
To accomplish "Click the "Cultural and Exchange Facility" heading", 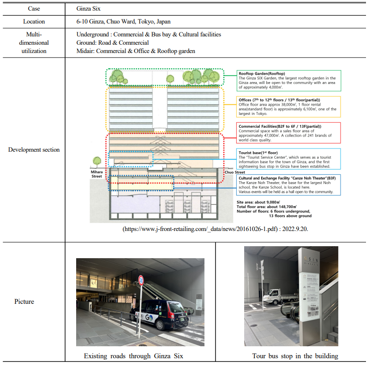I will (x=287, y=178).
